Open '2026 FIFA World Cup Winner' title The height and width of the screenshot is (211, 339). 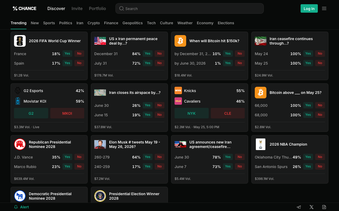point(55,41)
